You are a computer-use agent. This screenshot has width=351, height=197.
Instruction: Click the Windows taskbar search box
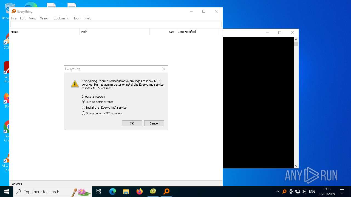[53, 192]
